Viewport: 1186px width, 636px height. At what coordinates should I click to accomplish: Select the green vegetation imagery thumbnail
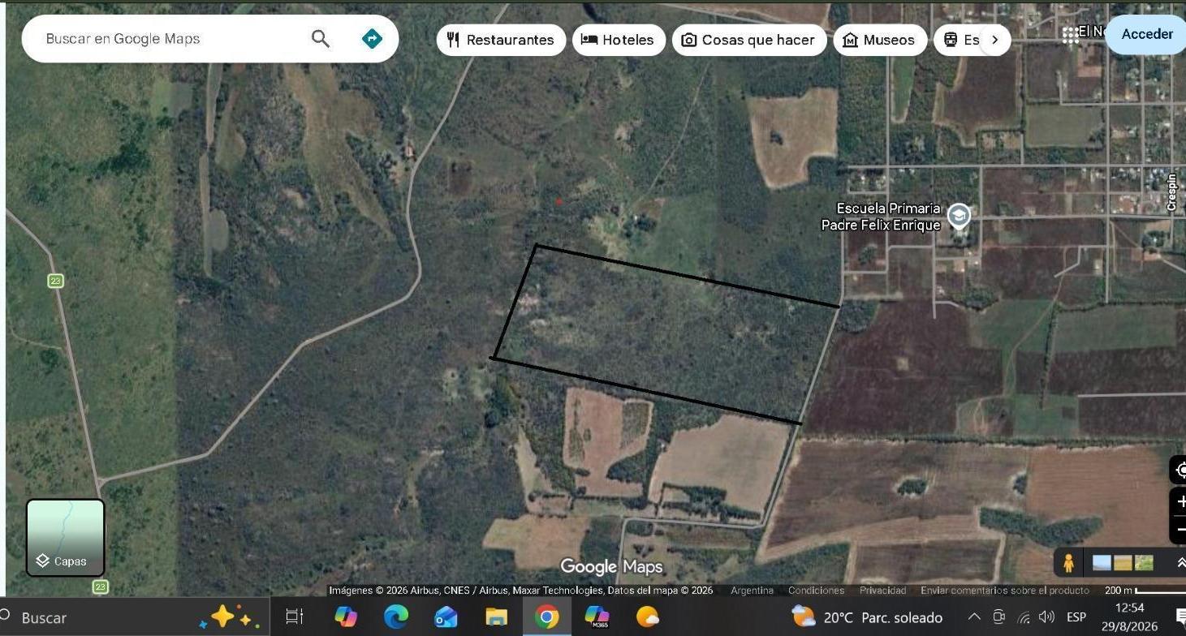1143,562
